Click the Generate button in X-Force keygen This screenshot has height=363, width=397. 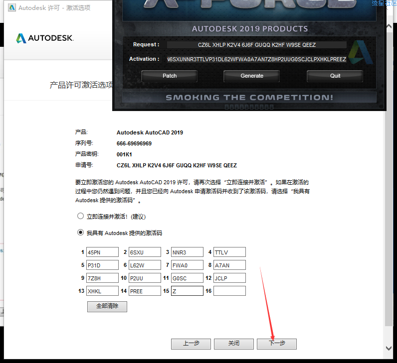[252, 76]
